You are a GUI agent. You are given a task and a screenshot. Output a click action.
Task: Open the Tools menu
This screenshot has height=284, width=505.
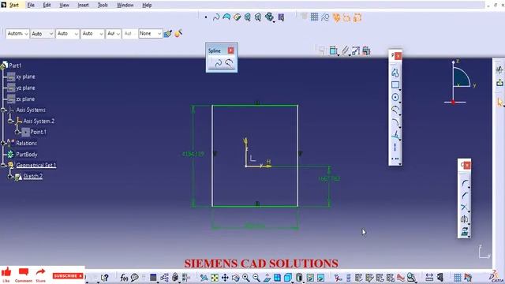[x=103, y=6]
